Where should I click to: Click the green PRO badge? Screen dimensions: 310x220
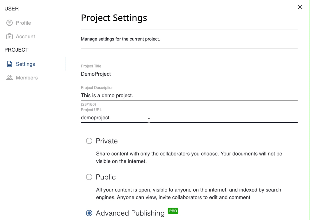[173, 211]
